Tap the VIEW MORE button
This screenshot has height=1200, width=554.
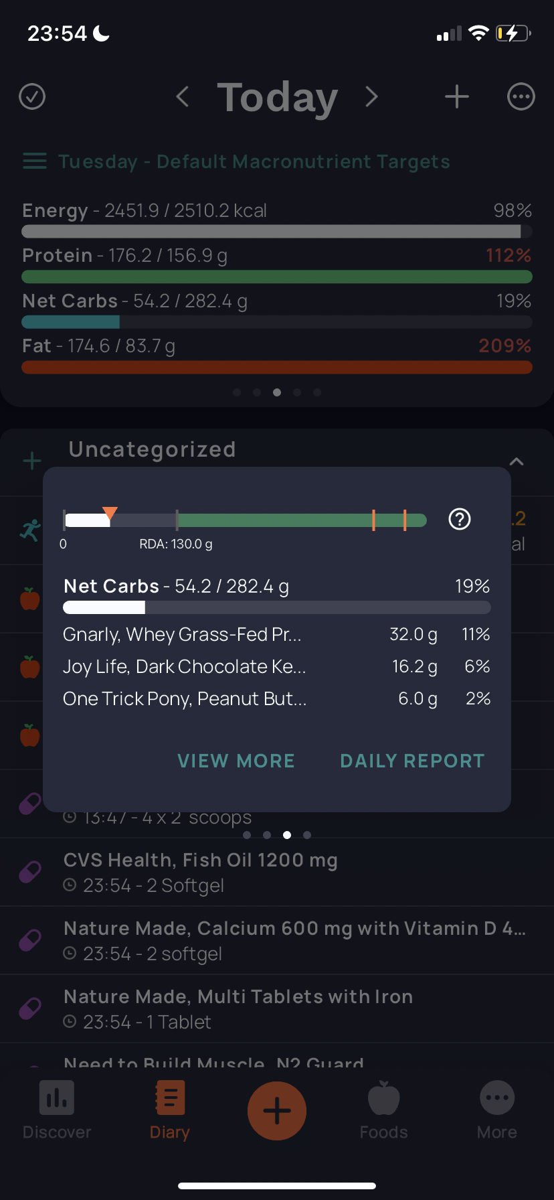coord(236,761)
